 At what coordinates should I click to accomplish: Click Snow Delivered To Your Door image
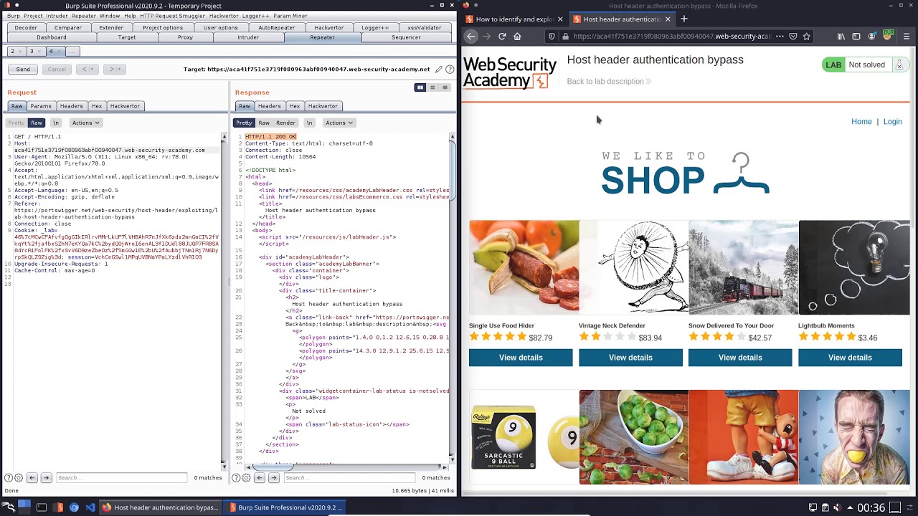tap(743, 267)
